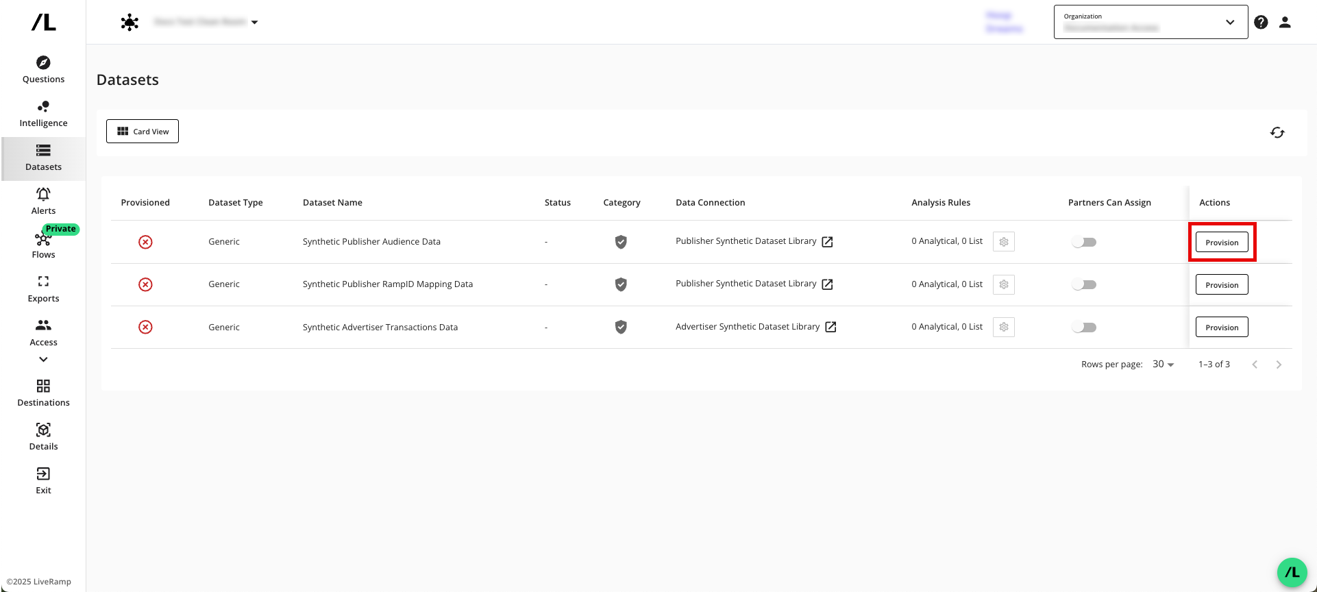Open the user account profile icon
Image resolution: width=1317 pixels, height=592 pixels.
click(1285, 22)
